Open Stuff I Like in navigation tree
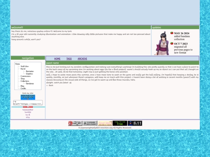Image resolution: width=210 pixels, height=157 pixels. click(x=24, y=66)
